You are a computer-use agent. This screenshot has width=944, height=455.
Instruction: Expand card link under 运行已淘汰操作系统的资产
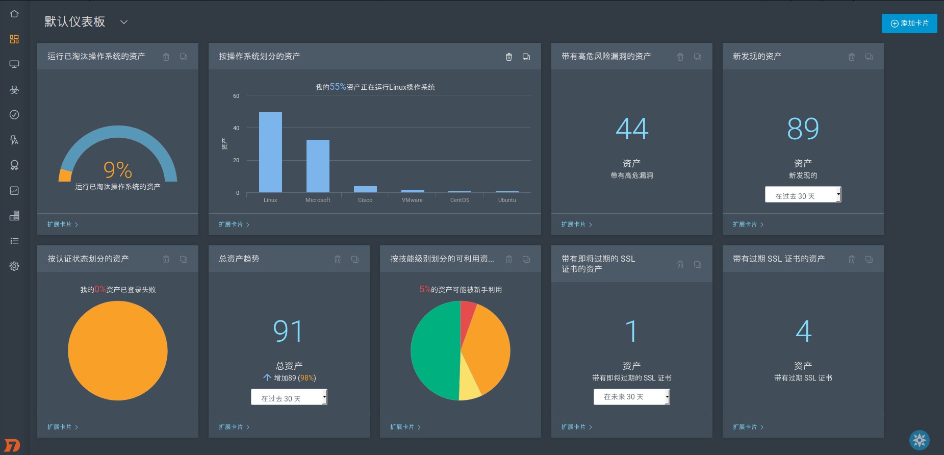63,224
